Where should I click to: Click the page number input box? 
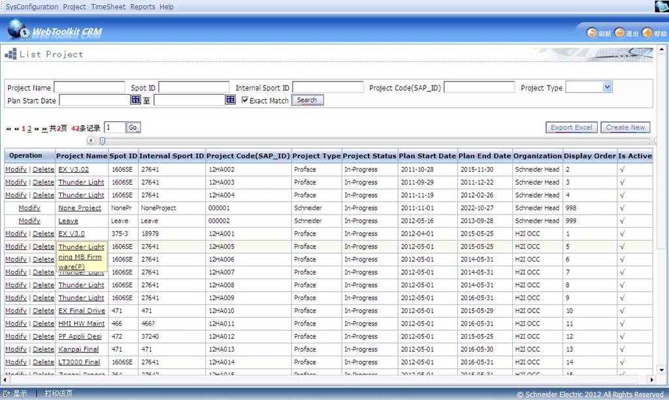click(115, 127)
